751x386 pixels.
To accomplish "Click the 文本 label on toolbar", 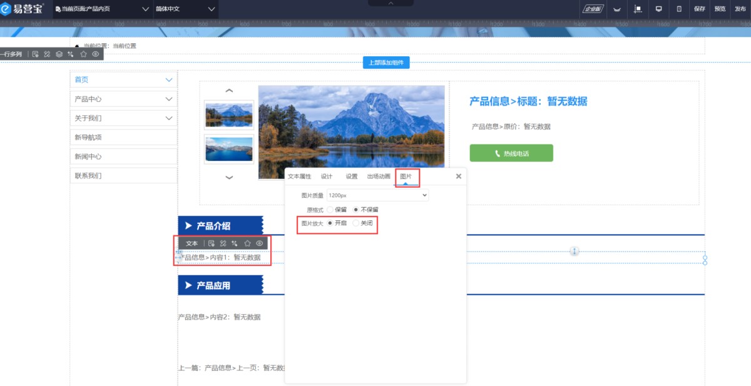I will click(192, 243).
